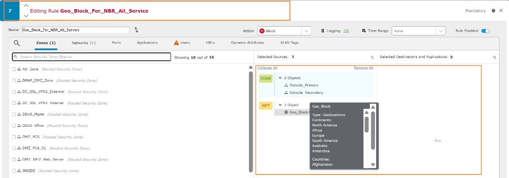This screenshot has width=509, height=178.
Task: Click the help question mark icon
Action: point(493,11)
